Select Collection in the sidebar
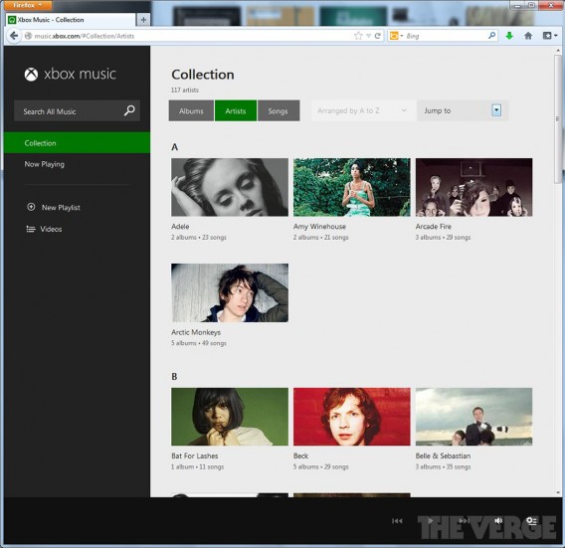 coord(78,142)
